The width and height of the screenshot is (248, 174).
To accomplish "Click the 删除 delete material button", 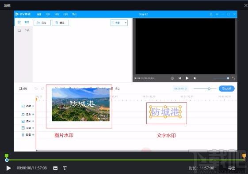I will point(61,23).
